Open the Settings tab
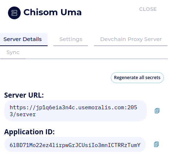 click(71, 40)
